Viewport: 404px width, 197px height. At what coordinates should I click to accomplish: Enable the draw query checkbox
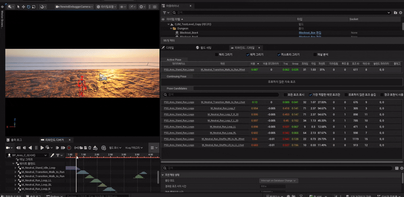click(217, 54)
